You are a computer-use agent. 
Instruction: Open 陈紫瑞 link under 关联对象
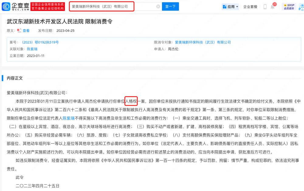click(x=32, y=49)
